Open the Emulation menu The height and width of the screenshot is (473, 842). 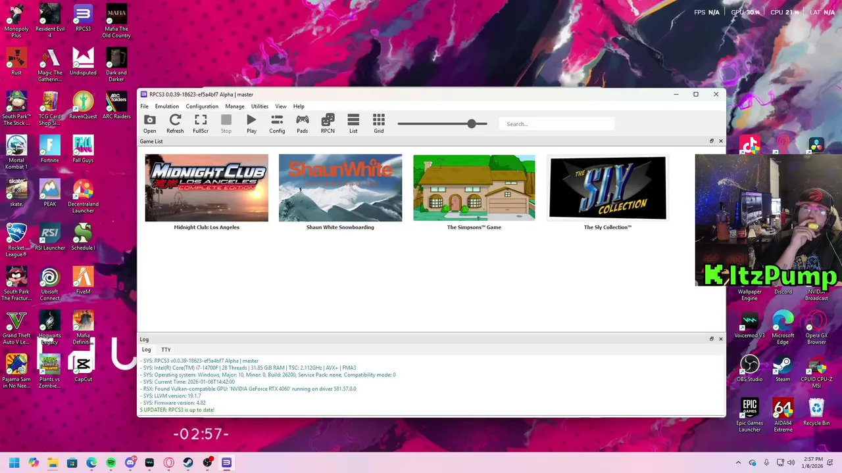tap(167, 106)
